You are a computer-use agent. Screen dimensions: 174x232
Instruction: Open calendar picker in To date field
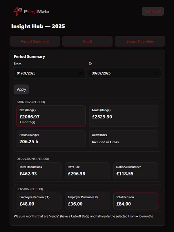point(156,73)
